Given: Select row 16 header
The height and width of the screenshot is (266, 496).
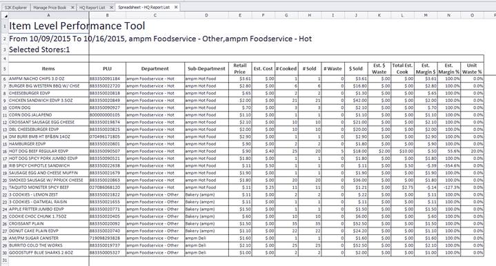Looking at the screenshot, I should pos(4,152).
